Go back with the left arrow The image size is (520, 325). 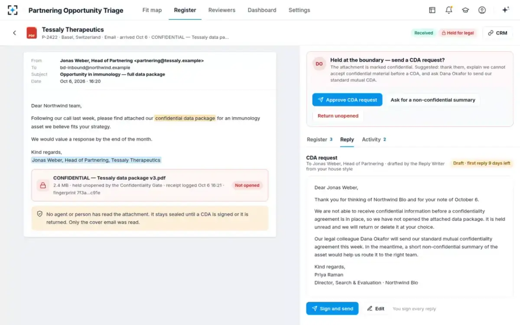[x=14, y=33]
